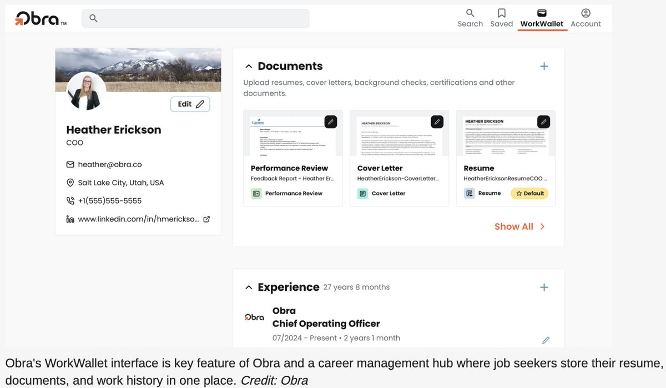Click the envelope email icon

(x=70, y=165)
